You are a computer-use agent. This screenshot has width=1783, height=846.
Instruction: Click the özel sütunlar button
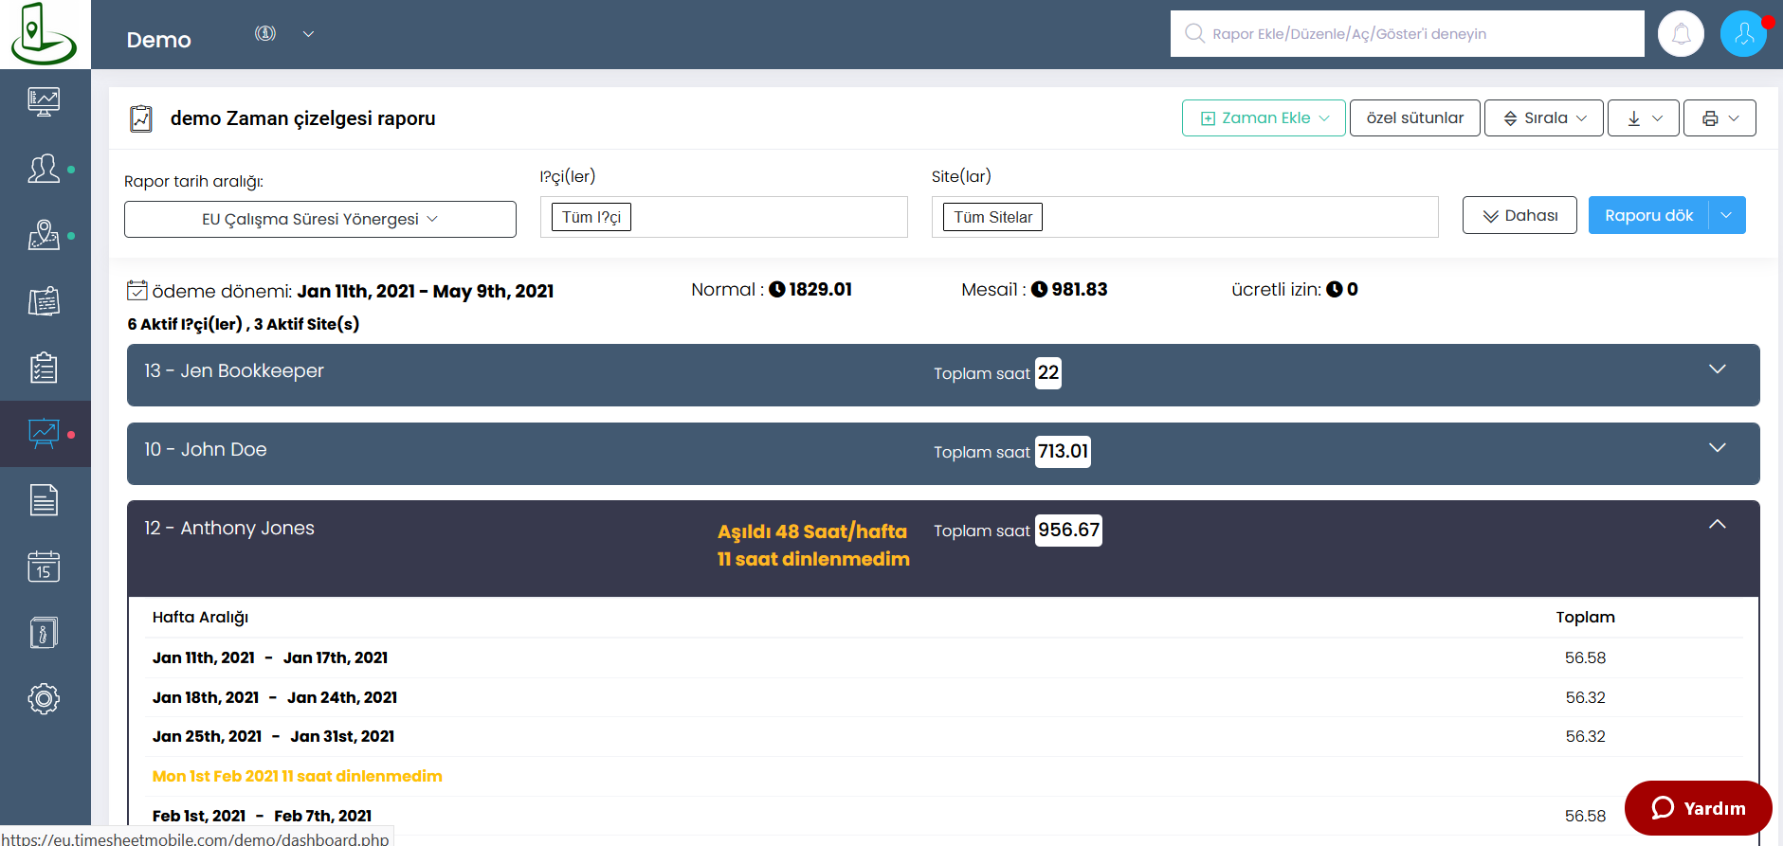click(x=1414, y=118)
